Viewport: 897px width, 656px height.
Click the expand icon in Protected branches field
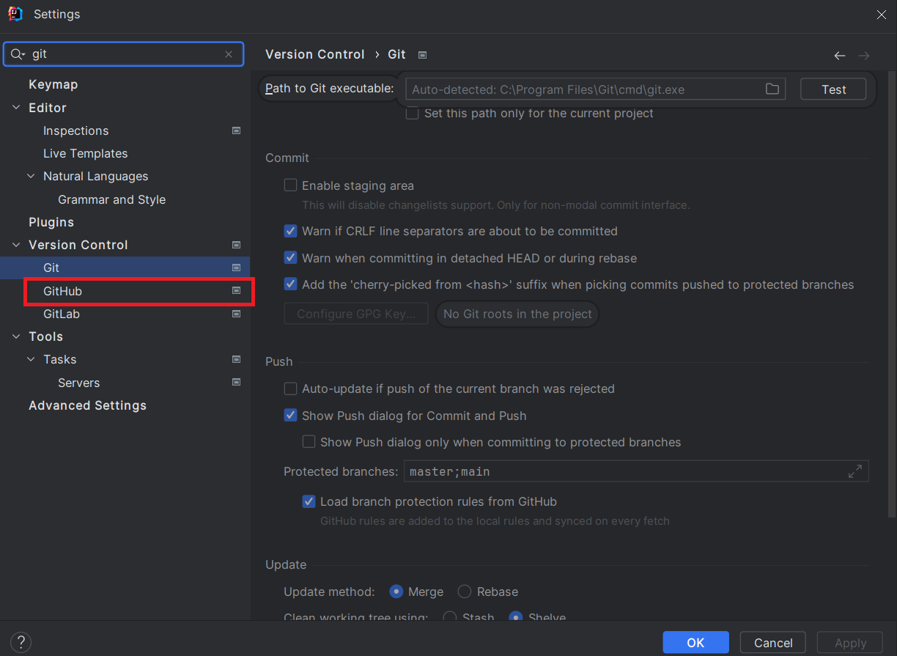pos(855,471)
